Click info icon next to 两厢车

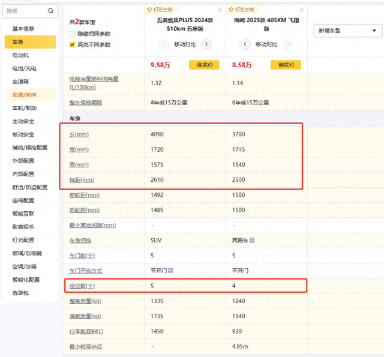point(252,241)
